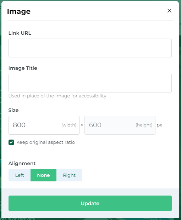This screenshot has height=220, width=181.
Task: Click the "Image Title" label
Action: pyautogui.click(x=23, y=68)
